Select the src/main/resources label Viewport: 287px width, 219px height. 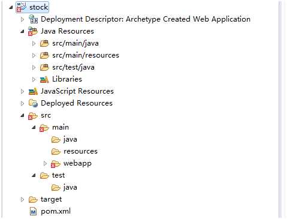[86, 55]
